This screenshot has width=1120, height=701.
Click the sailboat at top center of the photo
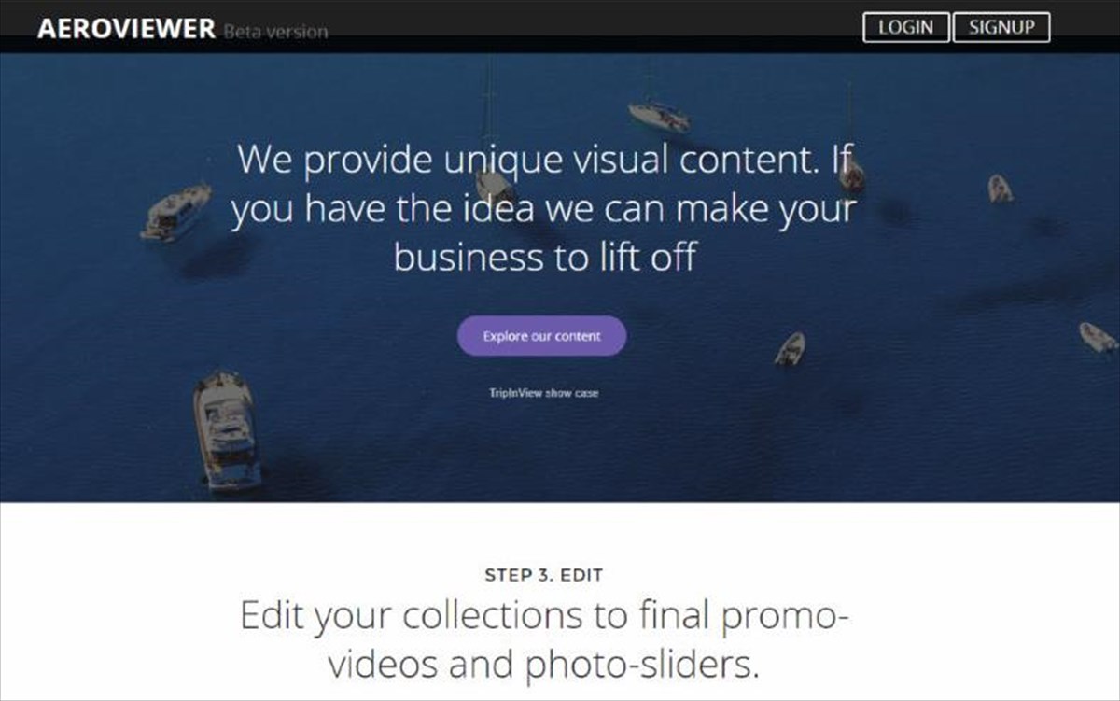[x=660, y=116]
